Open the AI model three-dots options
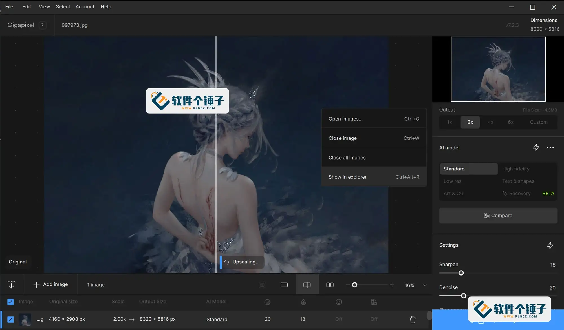 550,147
